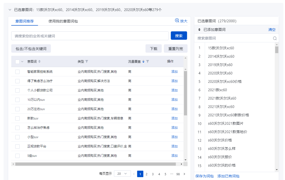Viewport: 285px width, 180px height.
Task: Switch to 使用我的意图词包 tab
Action: [x=63, y=21]
